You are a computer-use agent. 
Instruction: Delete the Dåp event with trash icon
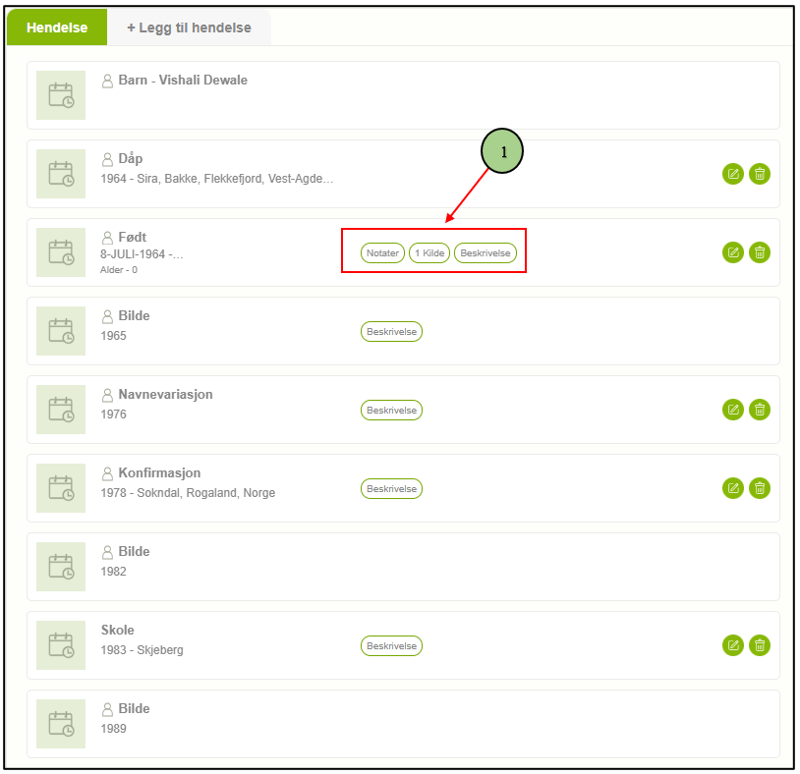click(x=760, y=174)
